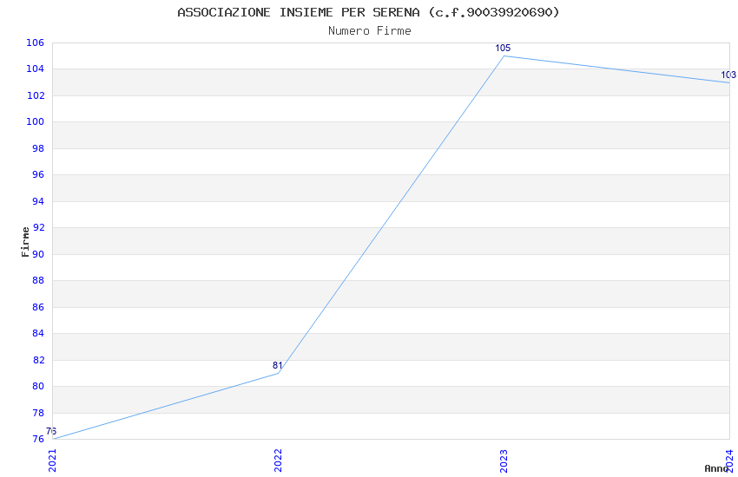
Task: Click the x-axis year label 2021
Action: 52,461
